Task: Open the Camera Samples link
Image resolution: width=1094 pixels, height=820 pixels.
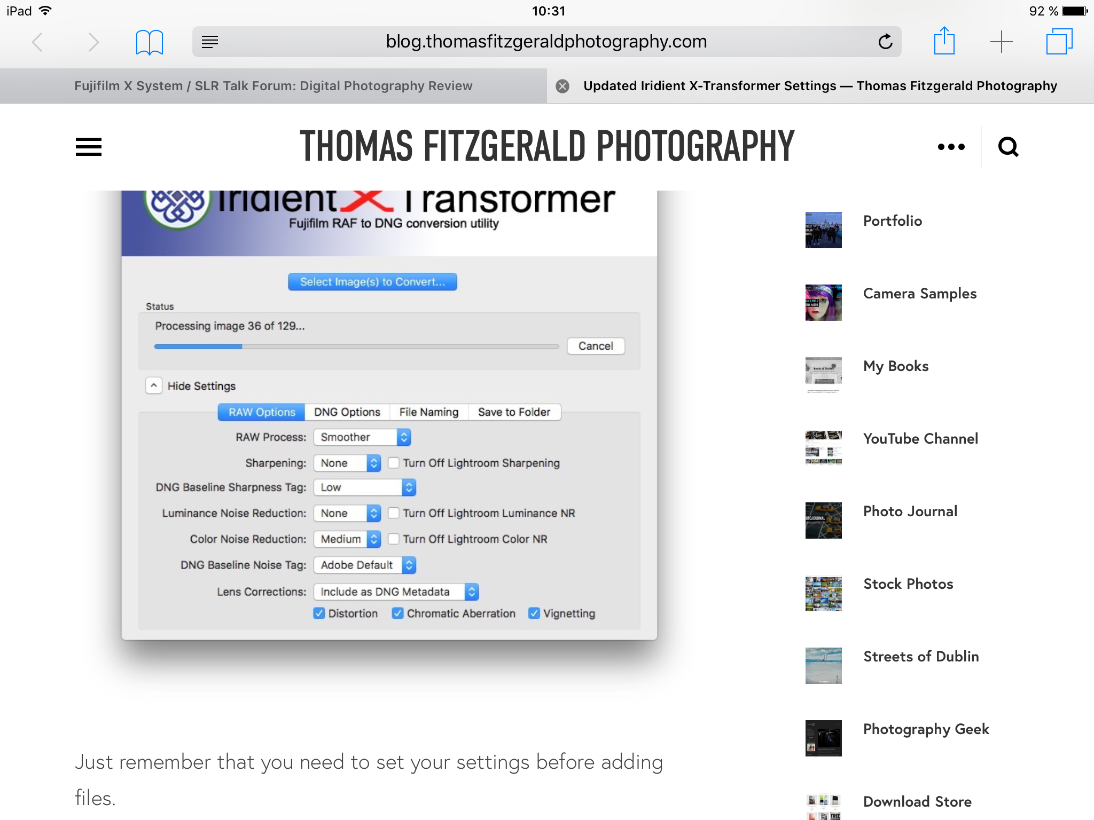Action: 920,294
